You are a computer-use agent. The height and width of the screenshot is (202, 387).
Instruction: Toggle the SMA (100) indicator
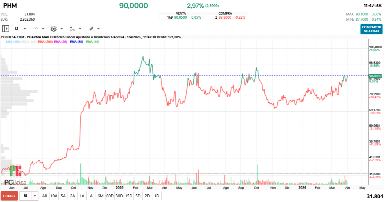coord(13,42)
